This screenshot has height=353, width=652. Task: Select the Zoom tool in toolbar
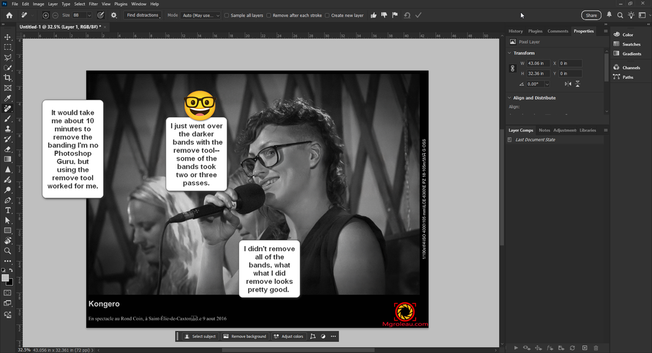click(x=8, y=251)
